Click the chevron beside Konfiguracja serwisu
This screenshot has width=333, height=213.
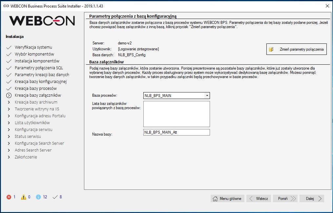pos(9,130)
